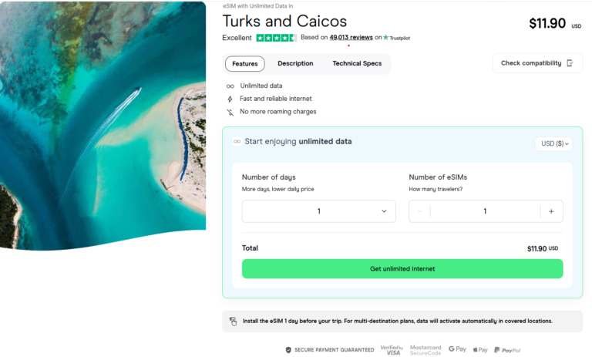Screen dimensions: 592x357
Task: Switch to the Technical Specs tab
Action: pyautogui.click(x=357, y=63)
